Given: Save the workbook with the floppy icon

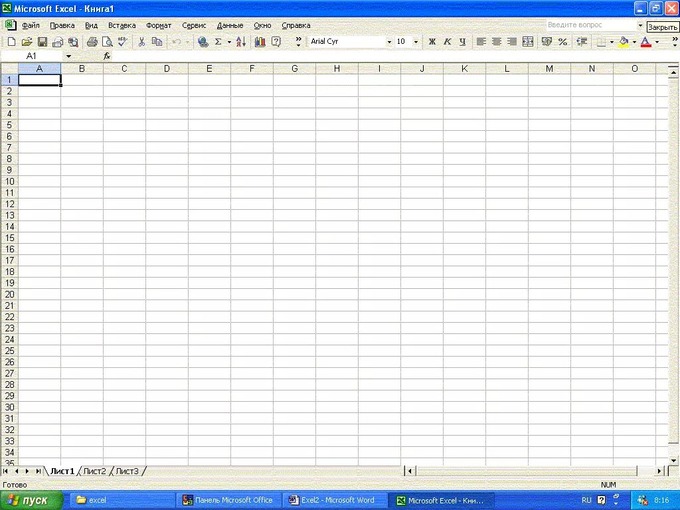Looking at the screenshot, I should (42, 42).
